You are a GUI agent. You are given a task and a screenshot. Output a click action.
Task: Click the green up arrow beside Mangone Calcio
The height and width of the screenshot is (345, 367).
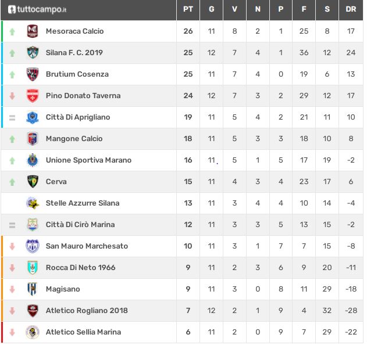(x=12, y=139)
